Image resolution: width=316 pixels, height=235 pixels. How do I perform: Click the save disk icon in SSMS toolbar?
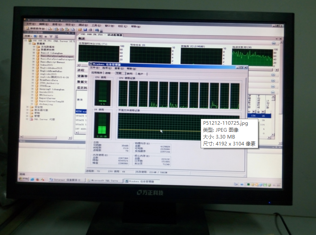click(x=85, y=30)
